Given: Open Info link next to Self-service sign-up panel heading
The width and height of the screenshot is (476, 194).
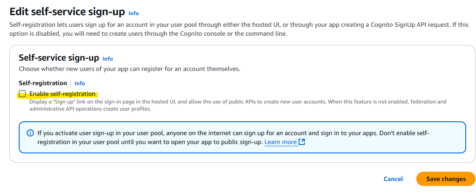Looking at the screenshot, I should (x=108, y=58).
